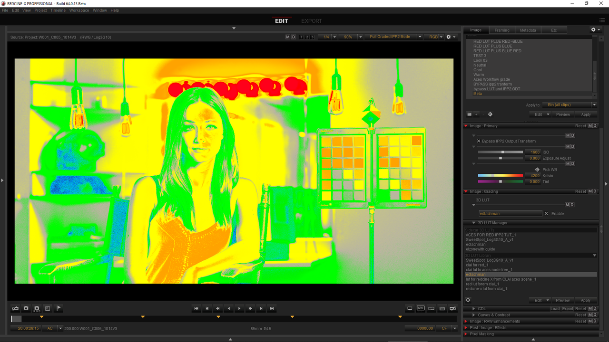609x342 pixels.
Task: Click the R3D snapshot camera icon
Action: coord(37,308)
